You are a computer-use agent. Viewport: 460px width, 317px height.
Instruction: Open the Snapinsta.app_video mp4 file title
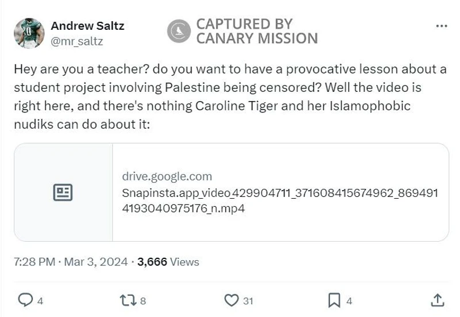279,200
